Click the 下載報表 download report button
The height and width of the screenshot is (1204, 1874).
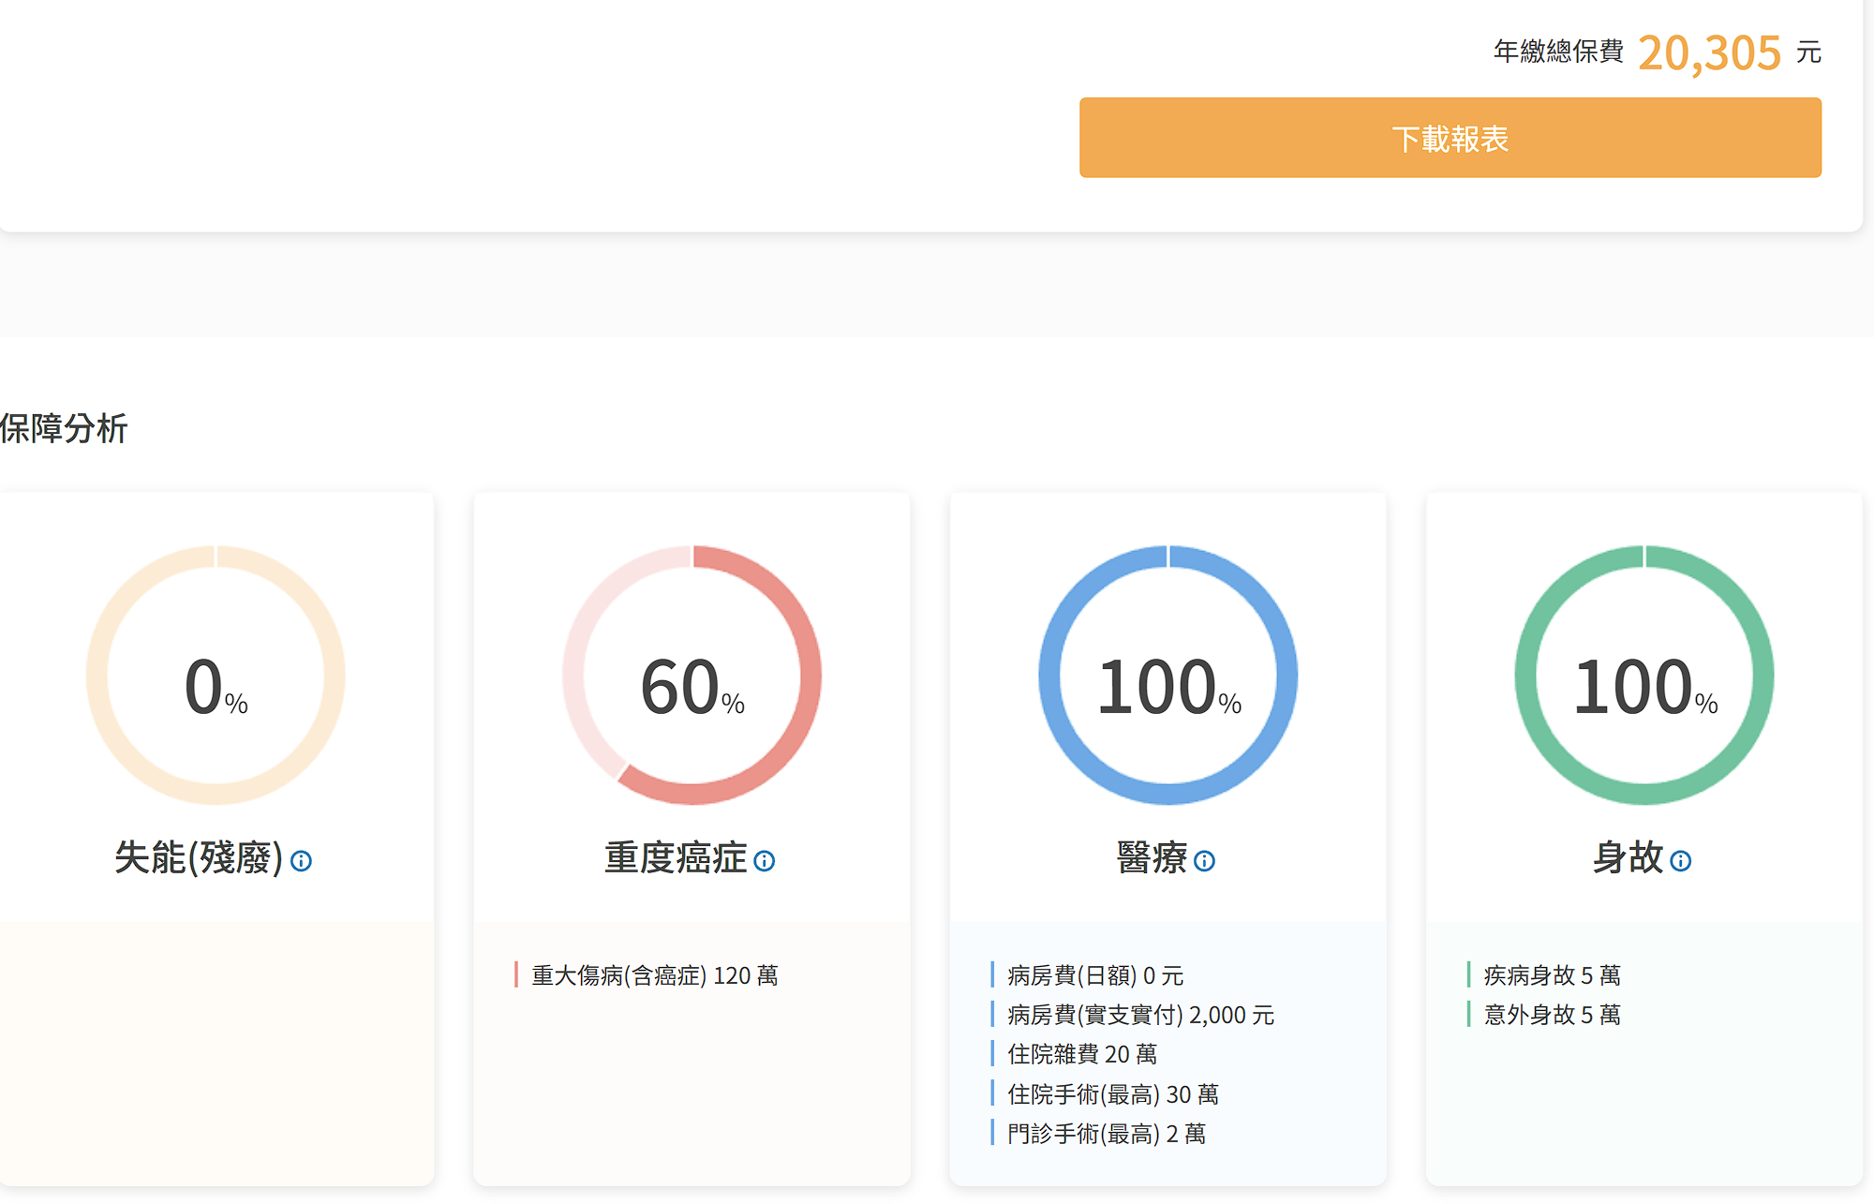[x=1450, y=138]
